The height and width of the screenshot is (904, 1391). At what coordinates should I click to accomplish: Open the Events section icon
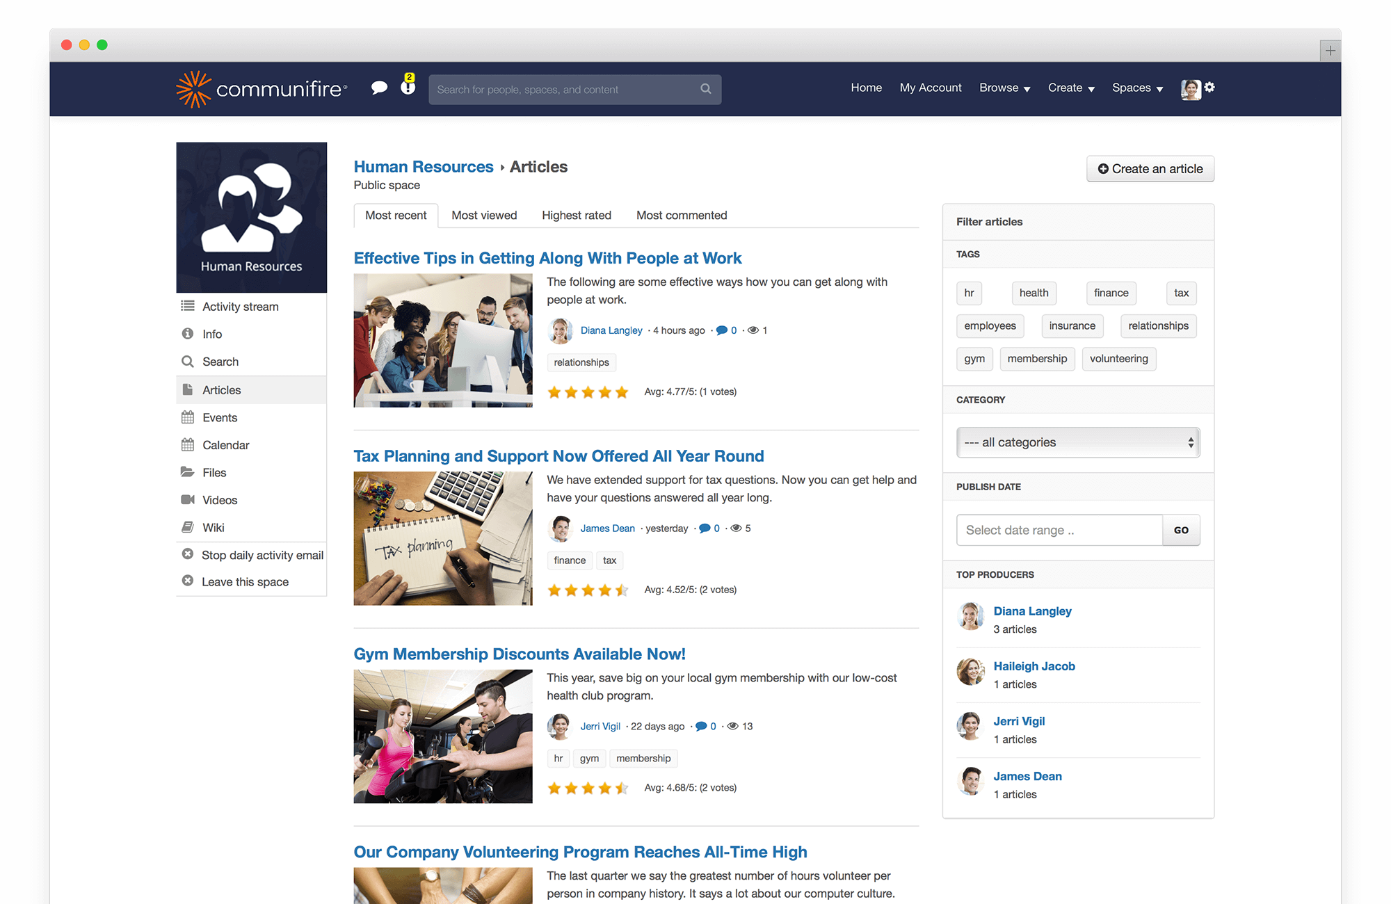(187, 417)
